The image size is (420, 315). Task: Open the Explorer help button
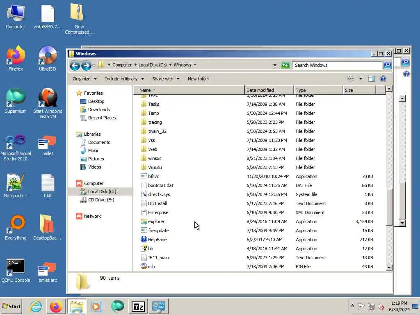click(383, 79)
